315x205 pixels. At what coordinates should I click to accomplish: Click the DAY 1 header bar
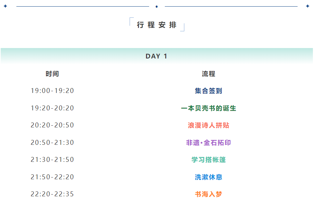coord(157,56)
